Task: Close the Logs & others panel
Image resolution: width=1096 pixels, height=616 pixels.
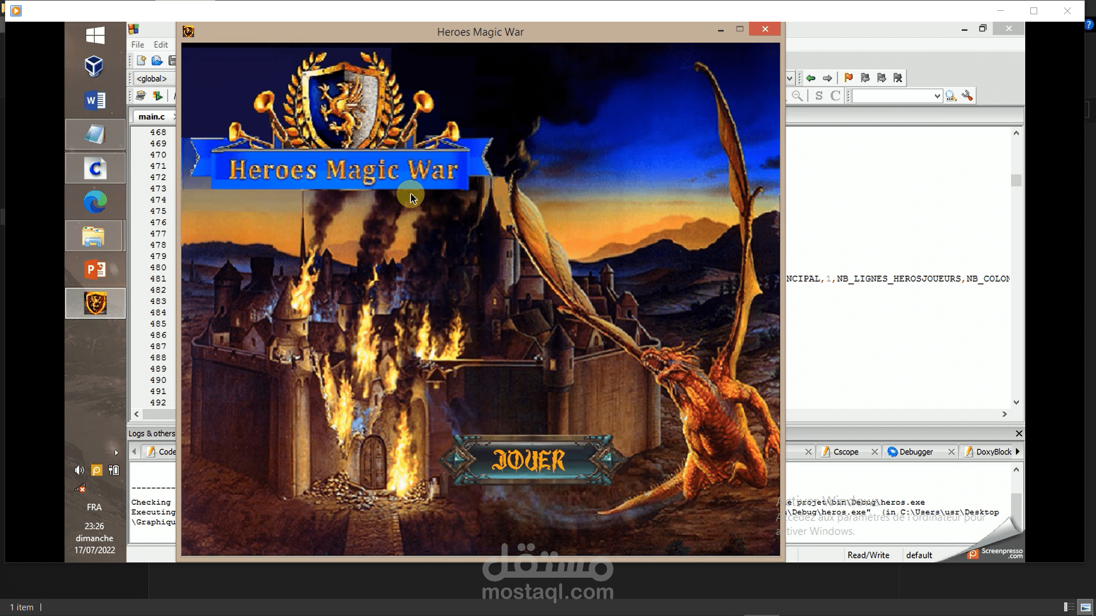Action: (x=1019, y=433)
